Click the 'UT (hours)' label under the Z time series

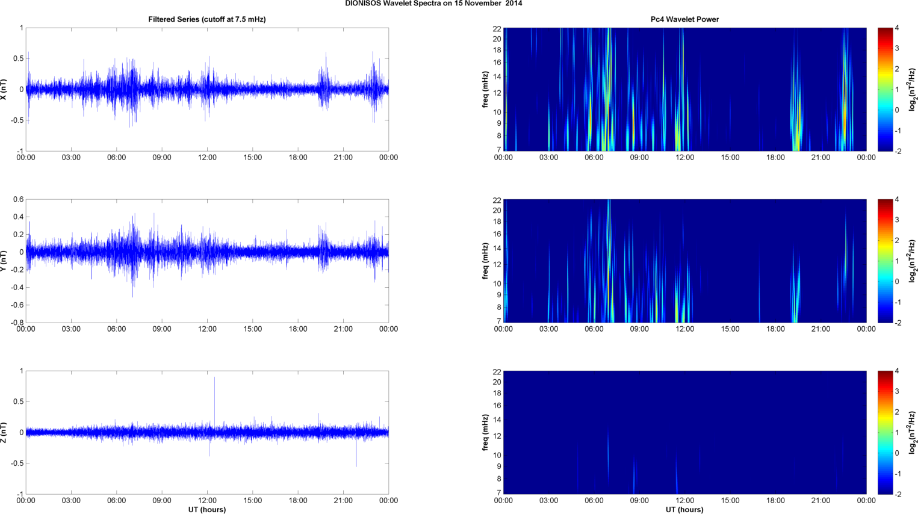[x=207, y=510]
